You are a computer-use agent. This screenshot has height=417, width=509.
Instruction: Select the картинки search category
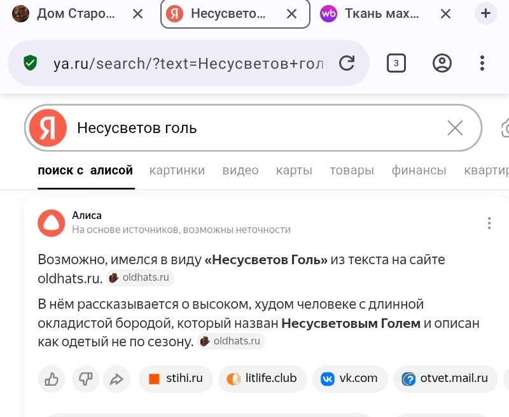click(x=177, y=171)
